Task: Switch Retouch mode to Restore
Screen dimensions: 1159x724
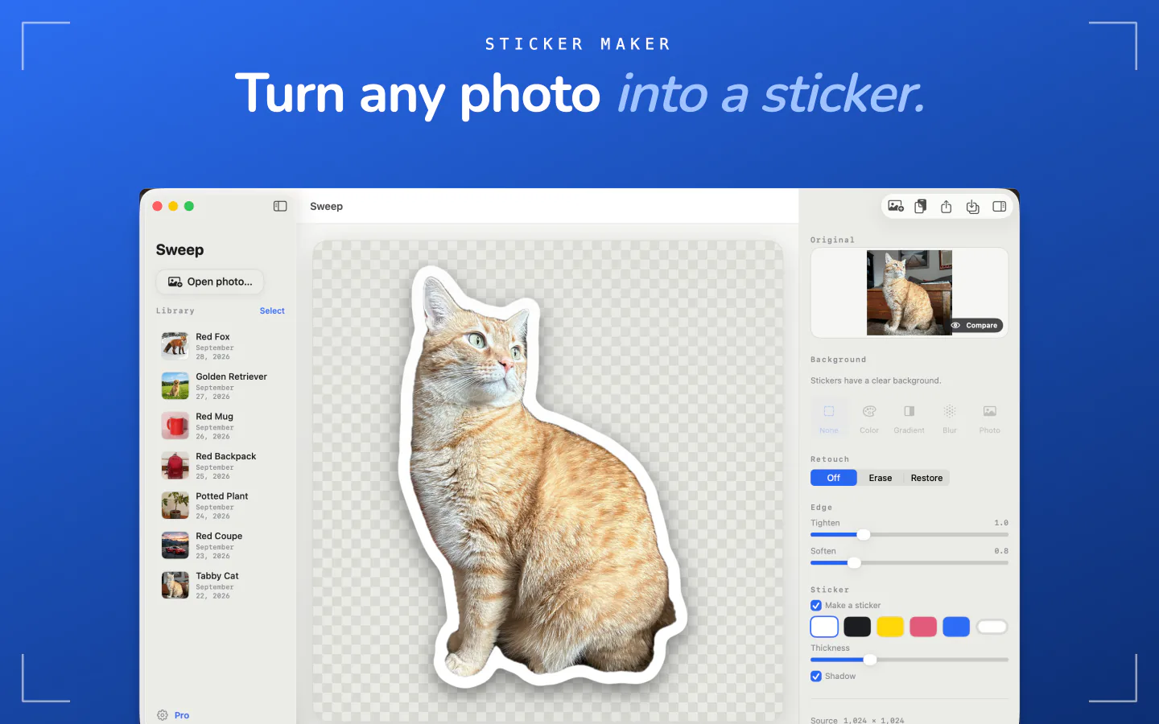Action: click(926, 478)
